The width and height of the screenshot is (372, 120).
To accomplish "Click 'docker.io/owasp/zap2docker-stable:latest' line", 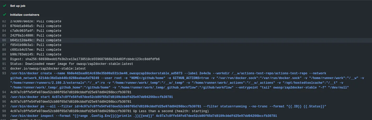I will pos(48,69).
